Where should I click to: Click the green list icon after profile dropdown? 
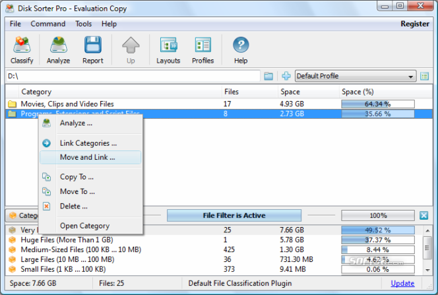click(x=424, y=76)
